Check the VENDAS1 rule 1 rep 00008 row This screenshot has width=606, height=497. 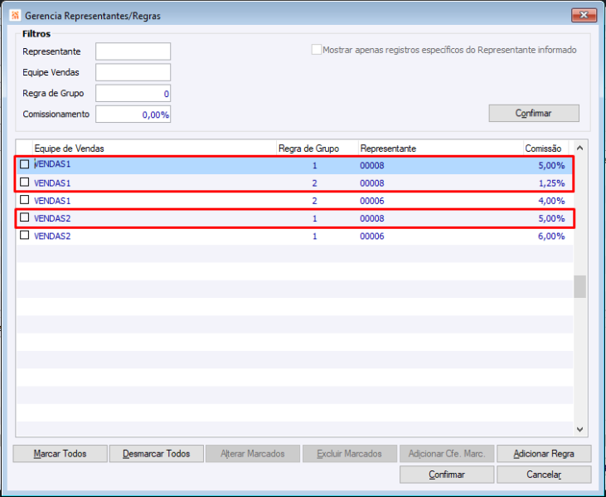click(24, 164)
